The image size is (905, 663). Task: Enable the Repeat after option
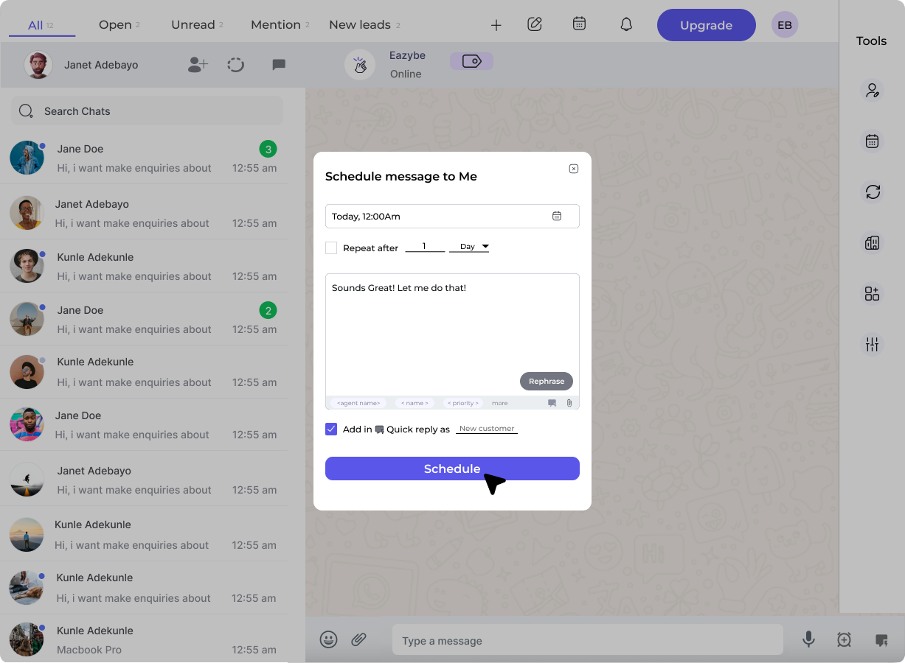[x=331, y=248]
